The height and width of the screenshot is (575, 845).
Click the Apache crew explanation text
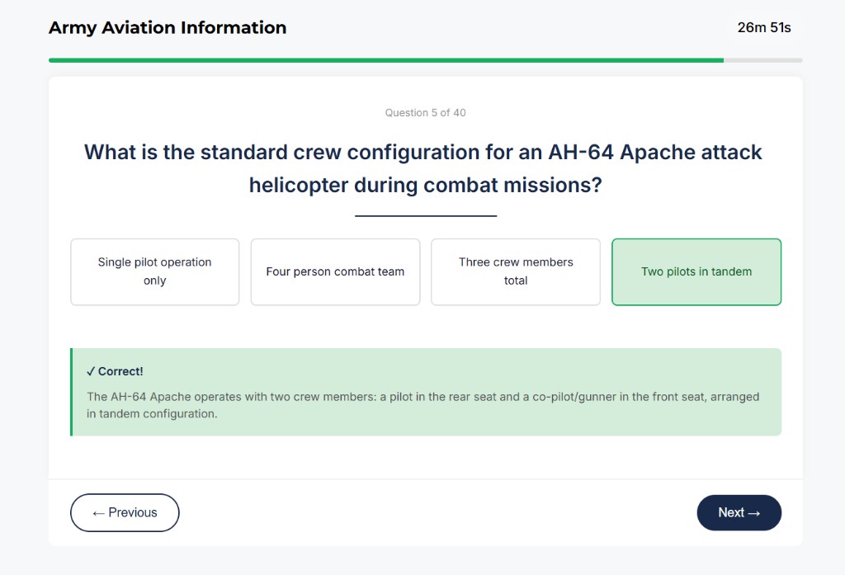[422, 404]
